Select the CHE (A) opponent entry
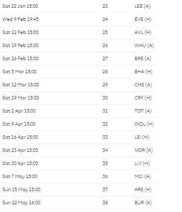Screen dimensions: 182x212 coord(143,85)
